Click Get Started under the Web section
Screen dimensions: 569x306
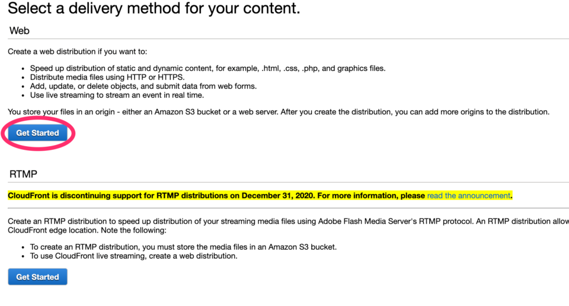coord(37,133)
